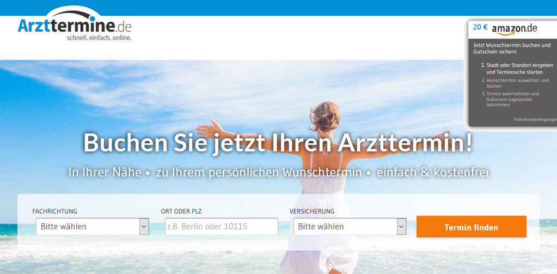Click subtitle "zu Ihrem persönlichen Wunschtermin"

tap(259, 172)
